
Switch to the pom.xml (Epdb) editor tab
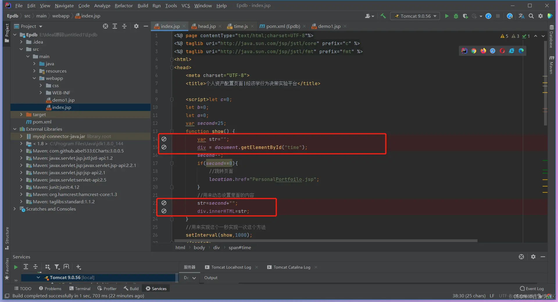click(x=283, y=26)
